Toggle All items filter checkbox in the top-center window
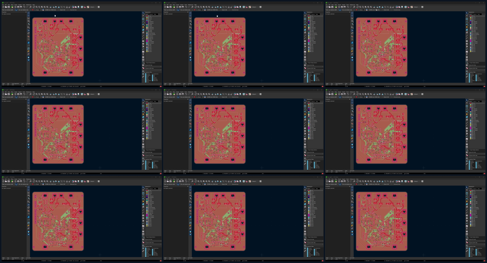The height and width of the screenshot is (263, 487). coord(307,74)
